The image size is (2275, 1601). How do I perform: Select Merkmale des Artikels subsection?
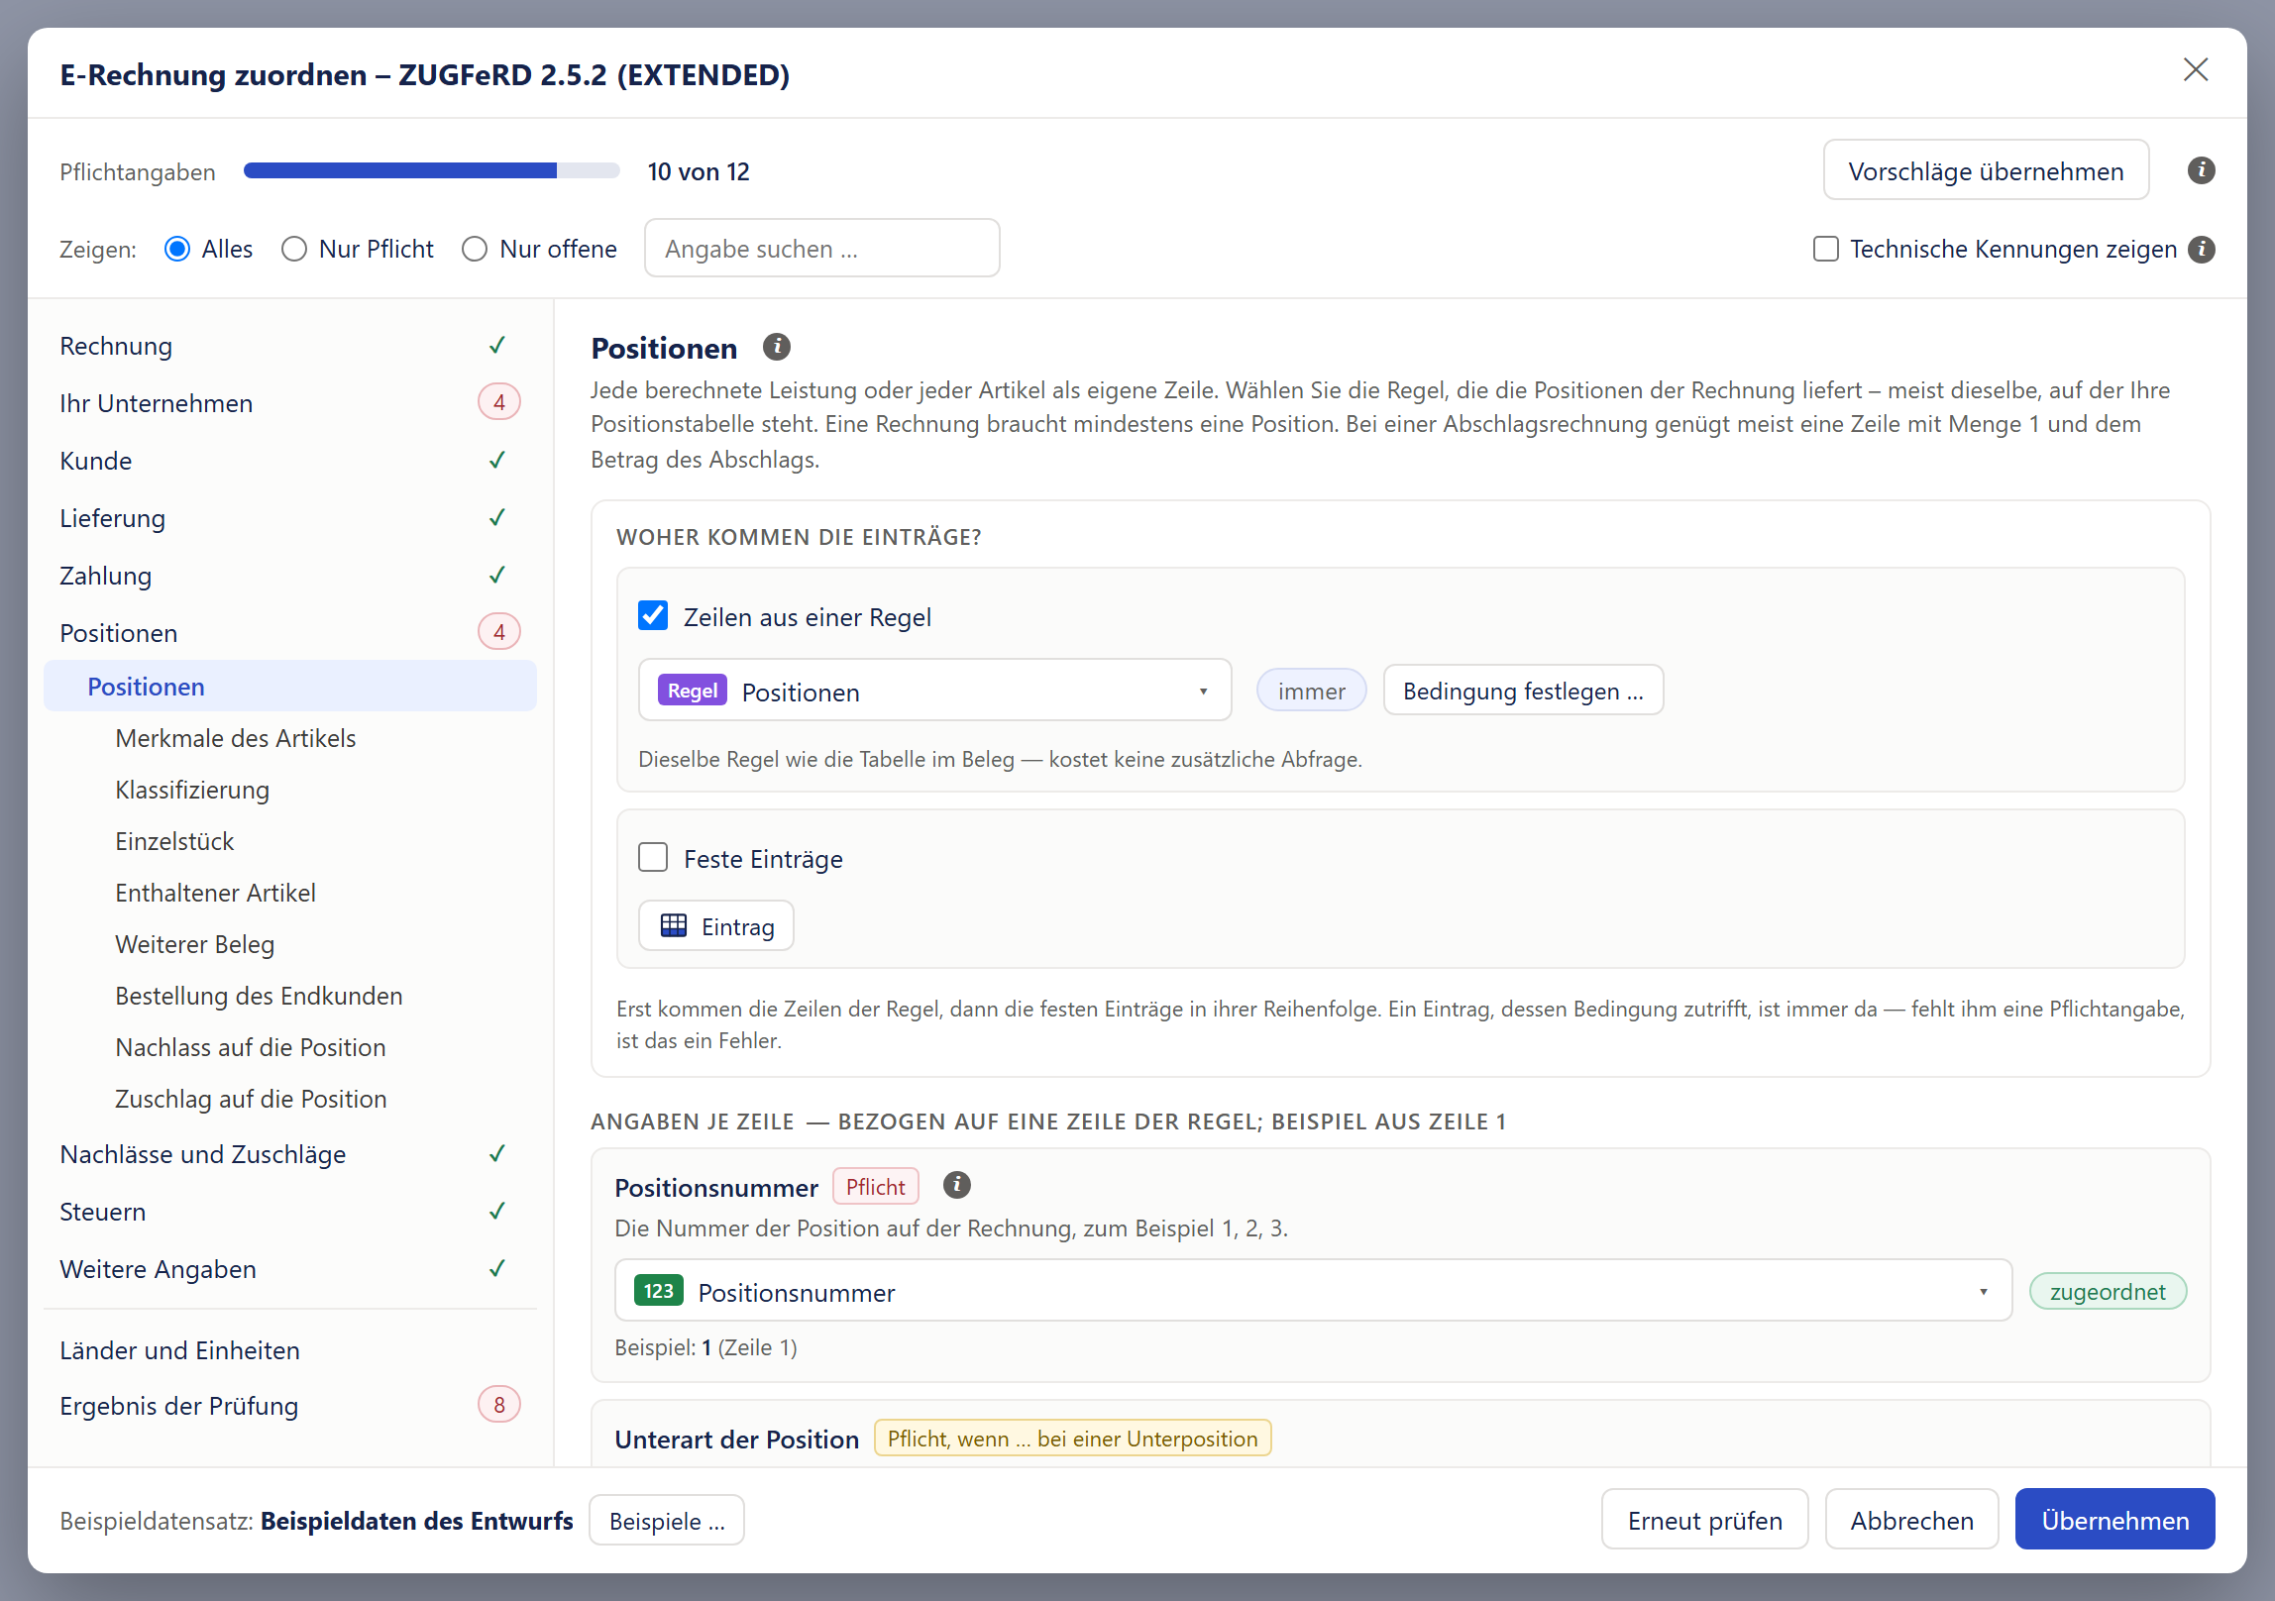(x=289, y=738)
